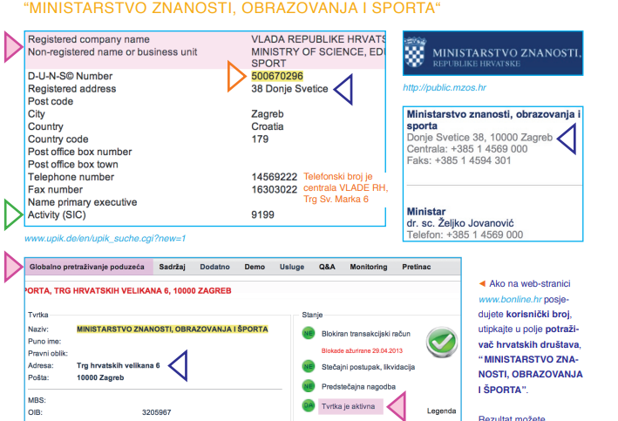Click the Adresa value Trg hrvatskih velikana 6
This screenshot has height=421, width=618.
click(119, 365)
